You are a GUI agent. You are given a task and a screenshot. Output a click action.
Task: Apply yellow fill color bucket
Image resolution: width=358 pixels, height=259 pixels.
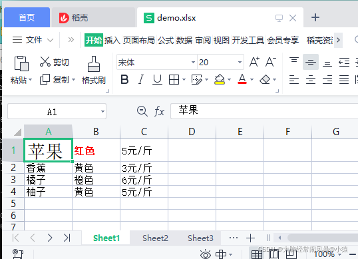click(220, 79)
